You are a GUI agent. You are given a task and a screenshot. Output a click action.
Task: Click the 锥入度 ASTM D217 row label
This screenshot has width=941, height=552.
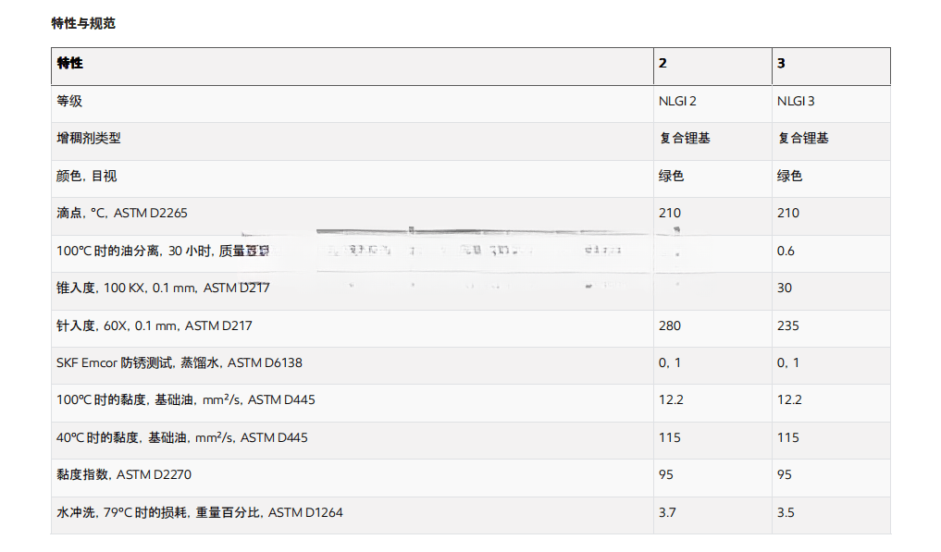coord(163,288)
